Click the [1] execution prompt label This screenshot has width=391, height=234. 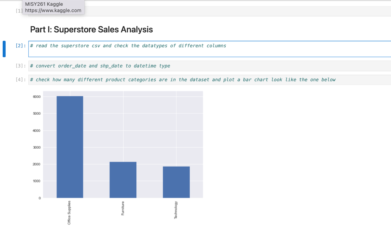[x=18, y=11]
